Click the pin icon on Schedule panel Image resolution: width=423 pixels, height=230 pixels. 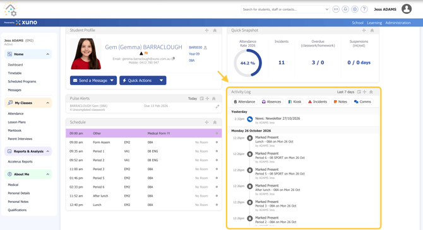(x=215, y=122)
